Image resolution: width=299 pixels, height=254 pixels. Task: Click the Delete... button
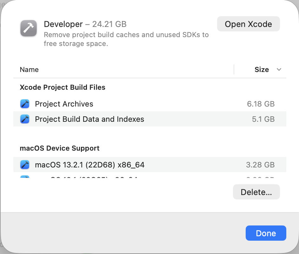256,192
